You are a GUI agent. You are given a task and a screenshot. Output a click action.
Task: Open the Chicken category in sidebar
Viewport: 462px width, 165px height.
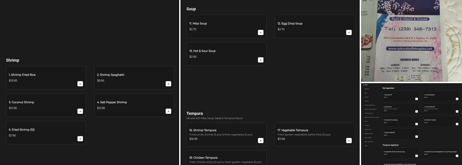tap(367, 101)
